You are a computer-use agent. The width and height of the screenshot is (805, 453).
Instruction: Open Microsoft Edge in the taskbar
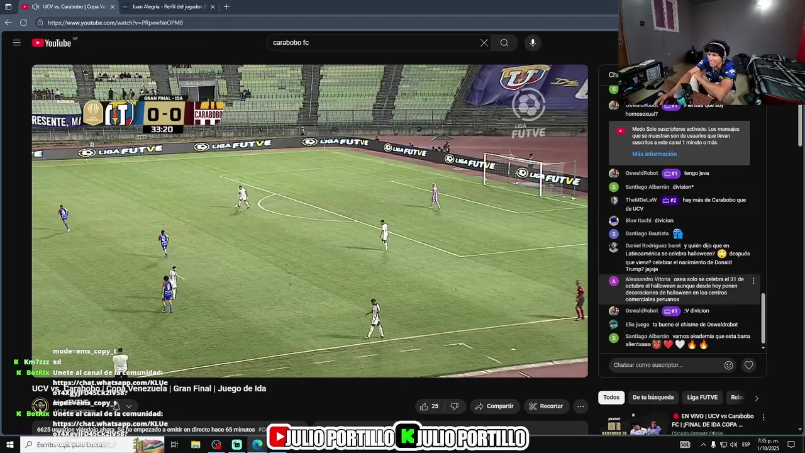pos(257,445)
